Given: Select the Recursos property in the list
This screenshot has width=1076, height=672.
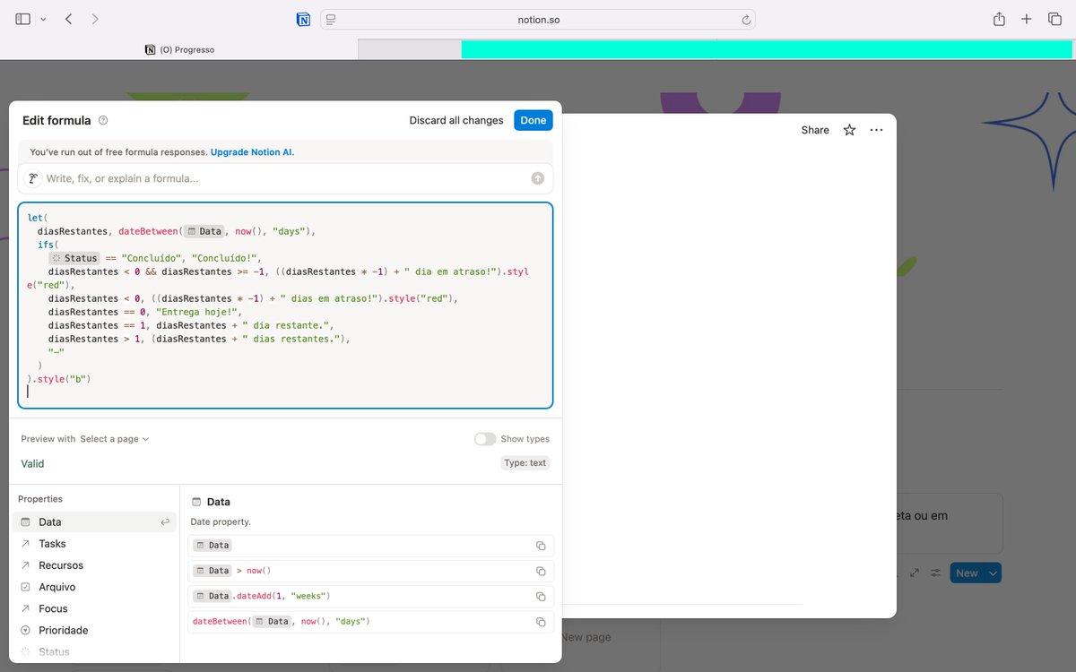Looking at the screenshot, I should [x=94, y=565].
